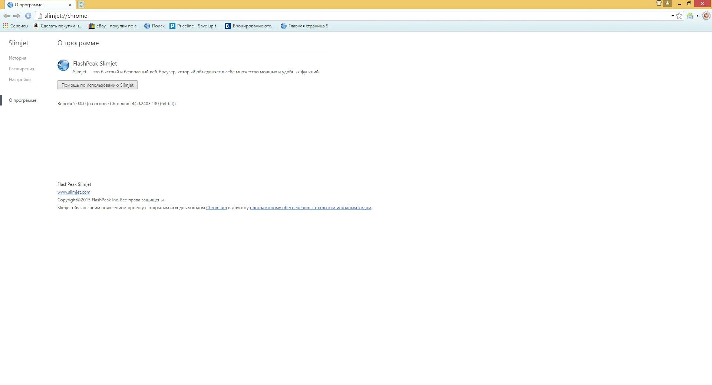Open a new tab with plus button
The width and height of the screenshot is (712, 385).
click(81, 4)
